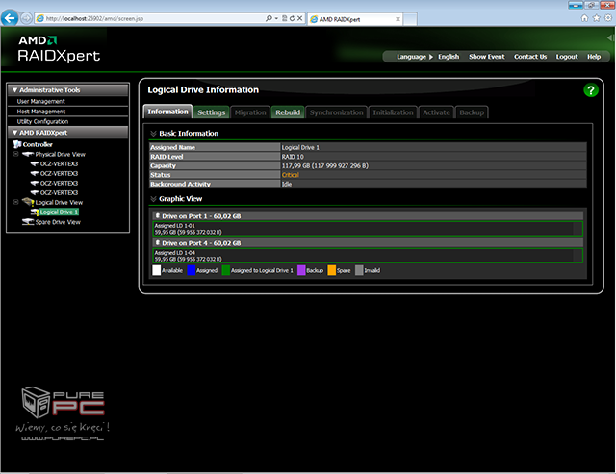The width and height of the screenshot is (616, 474).
Task: Click the Controller icon in tree
Action: [x=17, y=144]
